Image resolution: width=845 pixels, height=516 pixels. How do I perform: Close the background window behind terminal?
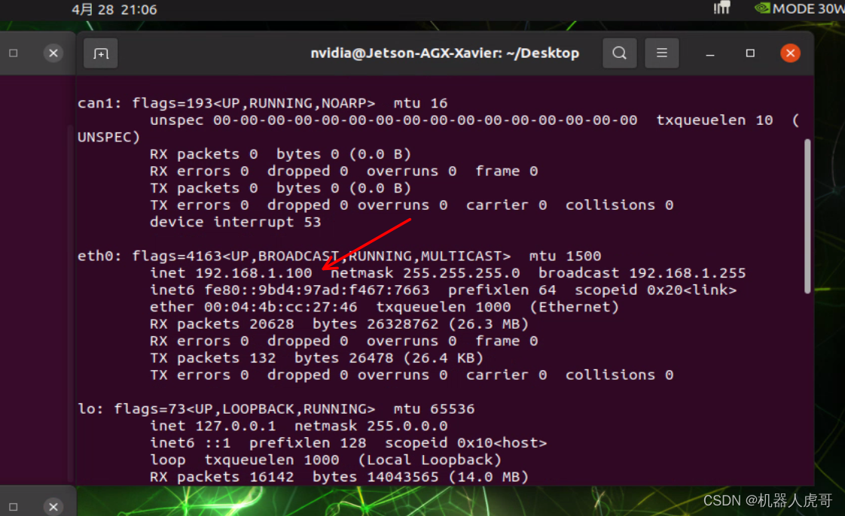(x=53, y=53)
